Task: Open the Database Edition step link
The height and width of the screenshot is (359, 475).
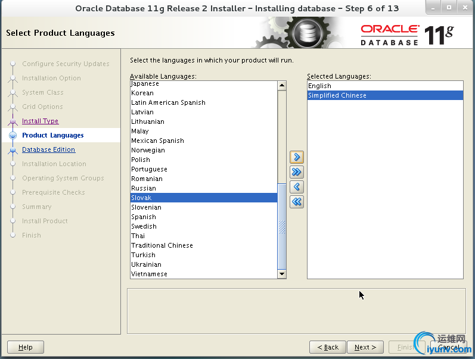Action: click(48, 149)
